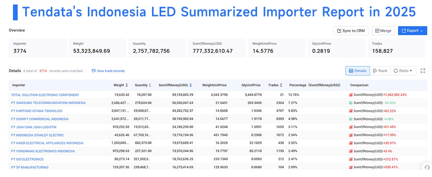
Task: Click WeightUnitPrice overview value 14.5776
Action: tap(262, 51)
